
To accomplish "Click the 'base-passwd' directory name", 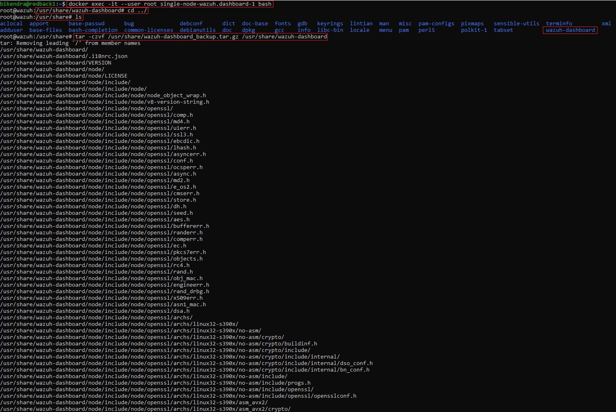I will [87, 23].
